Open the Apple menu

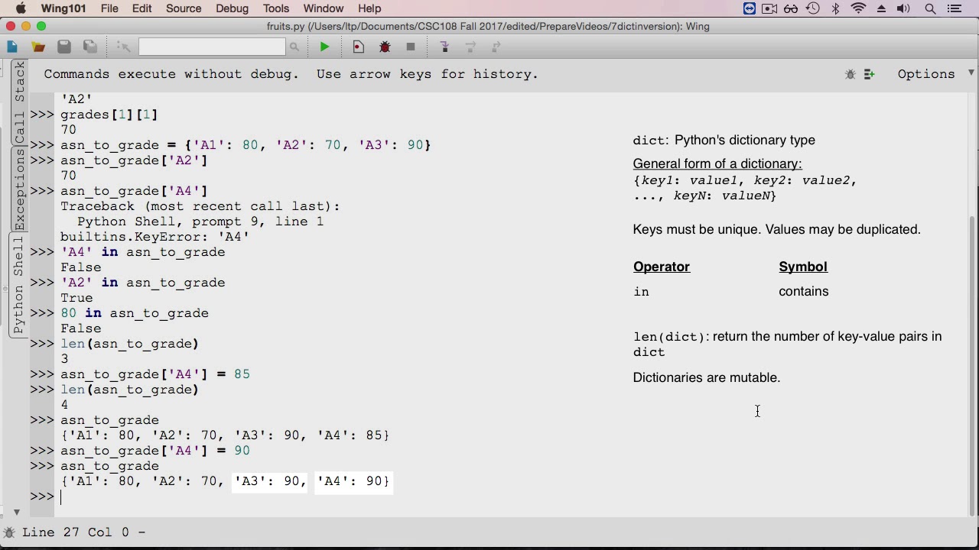(21, 8)
